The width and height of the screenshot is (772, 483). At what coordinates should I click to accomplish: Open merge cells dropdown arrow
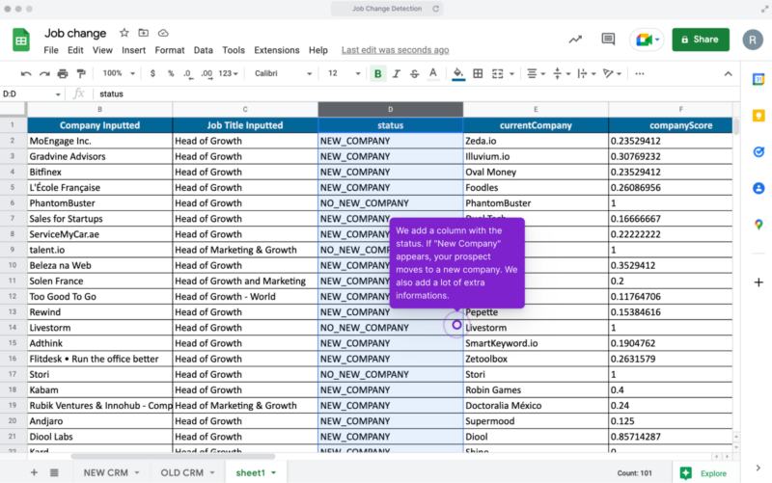coord(511,74)
